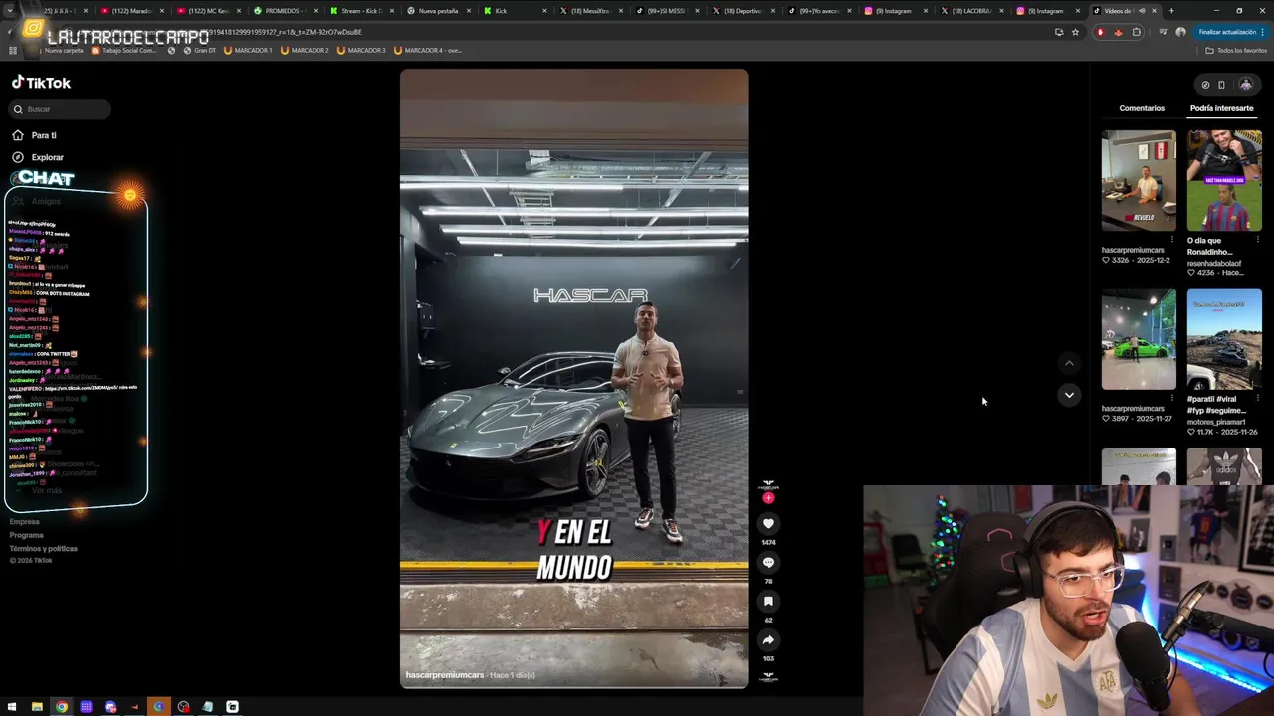1274x716 pixels.
Task: Open the green car showroom video thumbnail
Action: [1139, 340]
